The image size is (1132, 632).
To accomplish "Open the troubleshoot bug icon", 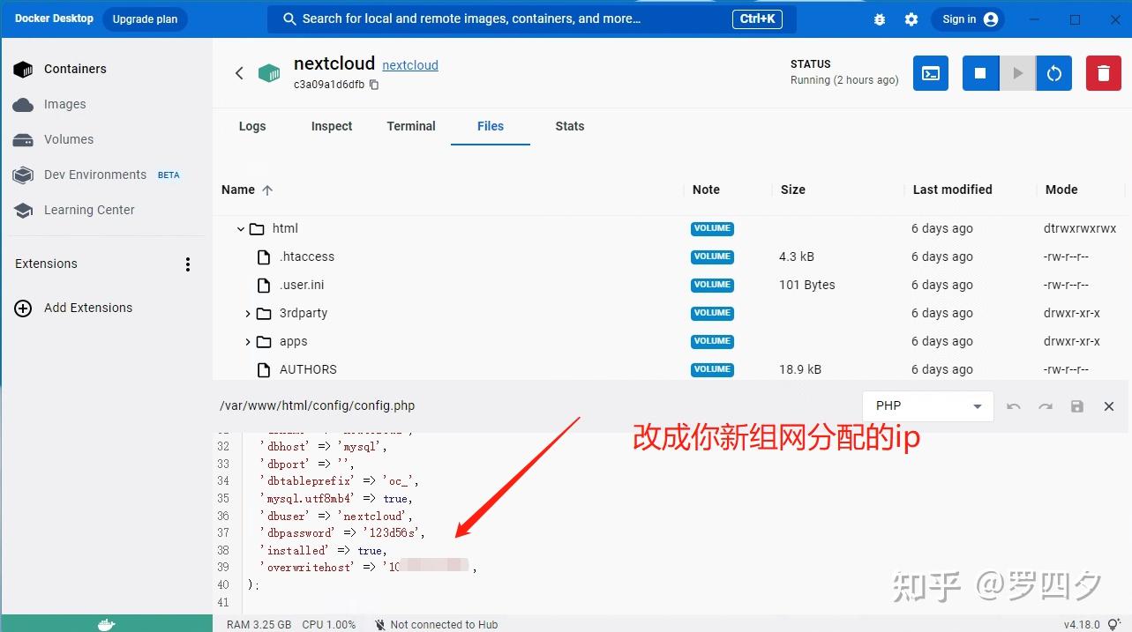I will tap(879, 19).
